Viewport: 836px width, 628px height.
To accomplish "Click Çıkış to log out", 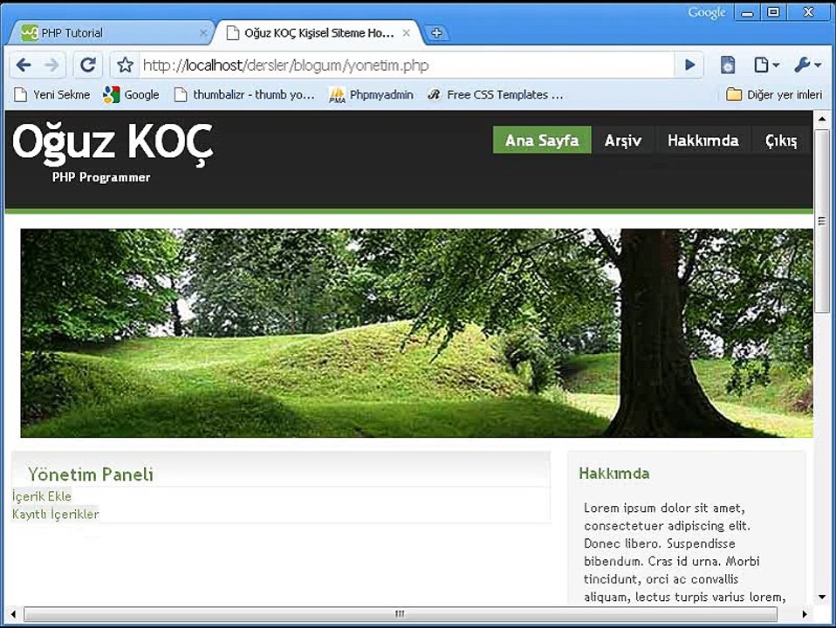I will pyautogui.click(x=781, y=140).
